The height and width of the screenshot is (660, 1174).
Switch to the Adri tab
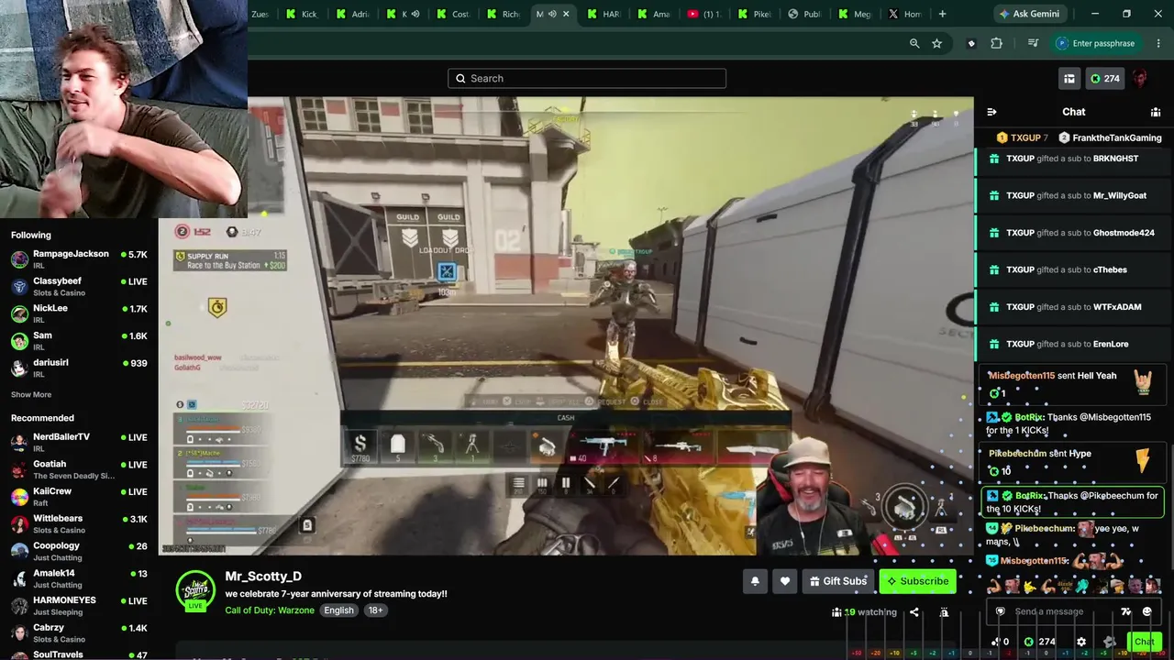(352, 14)
